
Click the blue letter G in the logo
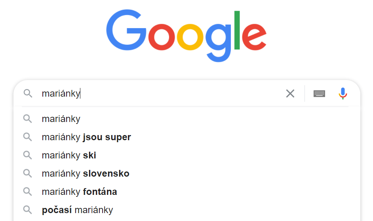pos(126,30)
